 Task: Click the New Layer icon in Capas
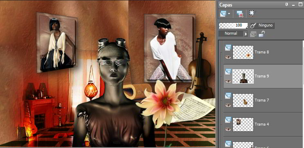click(223, 14)
